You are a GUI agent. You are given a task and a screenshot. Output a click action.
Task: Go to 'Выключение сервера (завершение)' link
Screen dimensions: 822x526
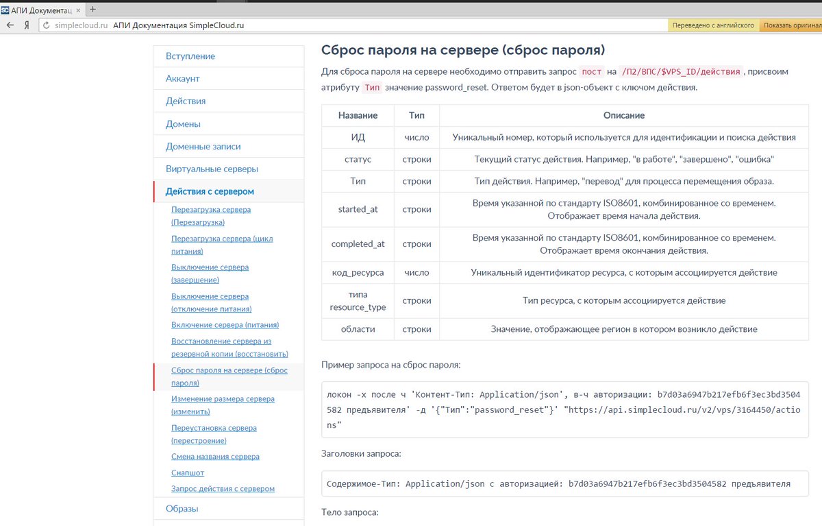coord(210,274)
